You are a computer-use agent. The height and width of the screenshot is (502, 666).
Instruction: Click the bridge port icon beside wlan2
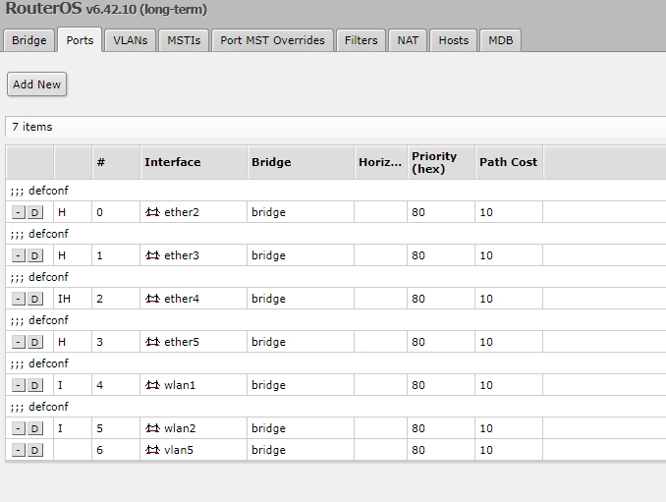pos(152,428)
